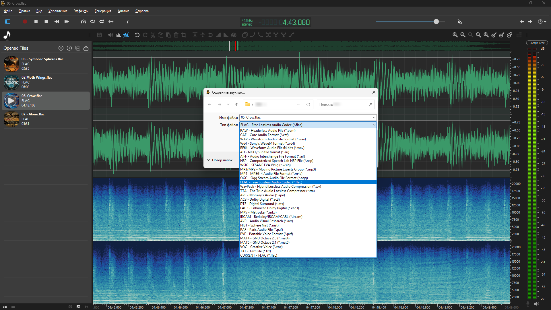Click the volume slider handle
This screenshot has height=310, width=551.
[x=436, y=22]
